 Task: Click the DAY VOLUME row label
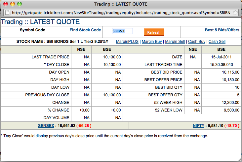(56, 118)
